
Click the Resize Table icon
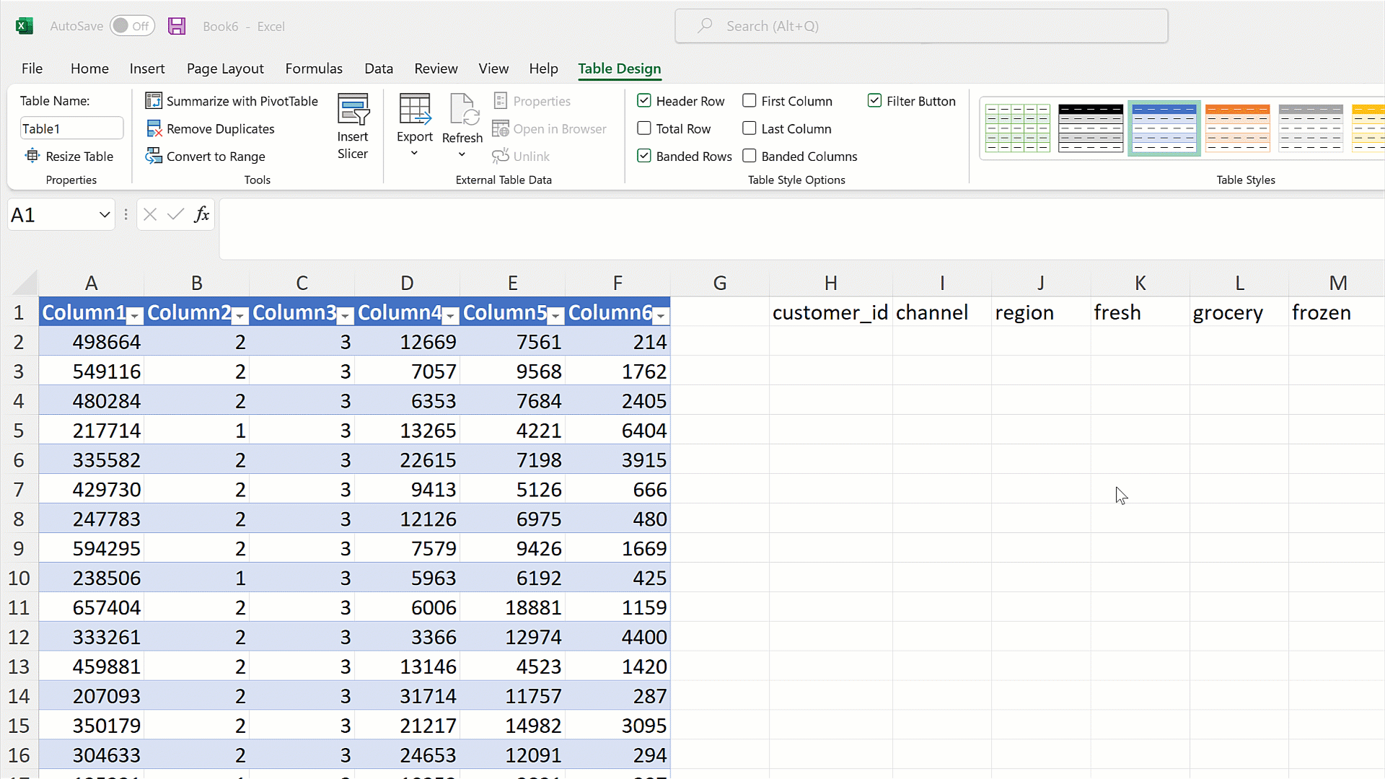click(x=32, y=156)
